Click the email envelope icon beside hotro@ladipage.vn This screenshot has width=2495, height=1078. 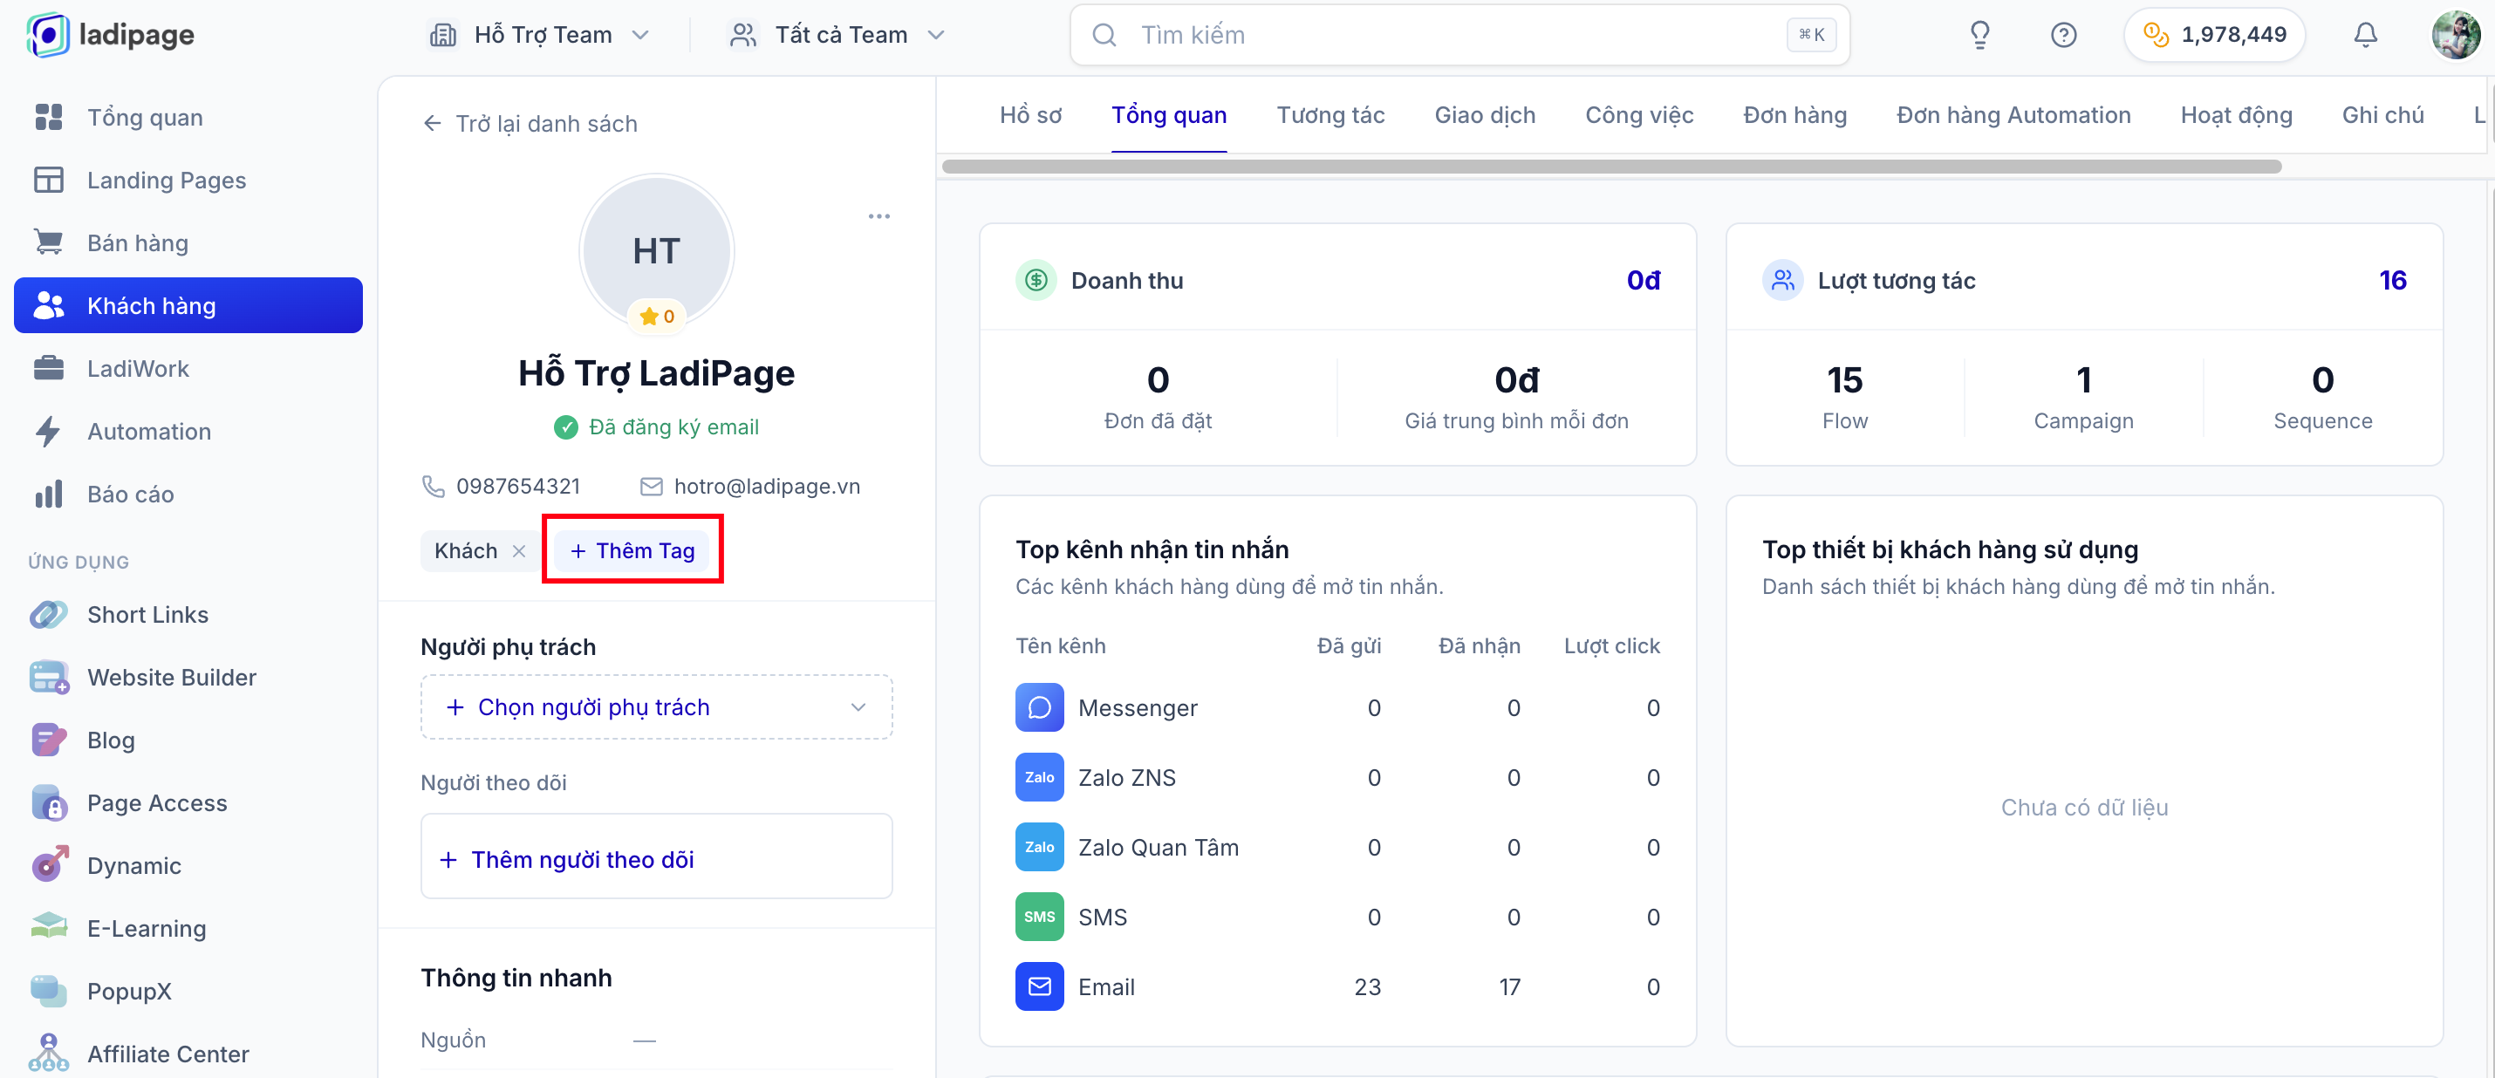point(651,486)
